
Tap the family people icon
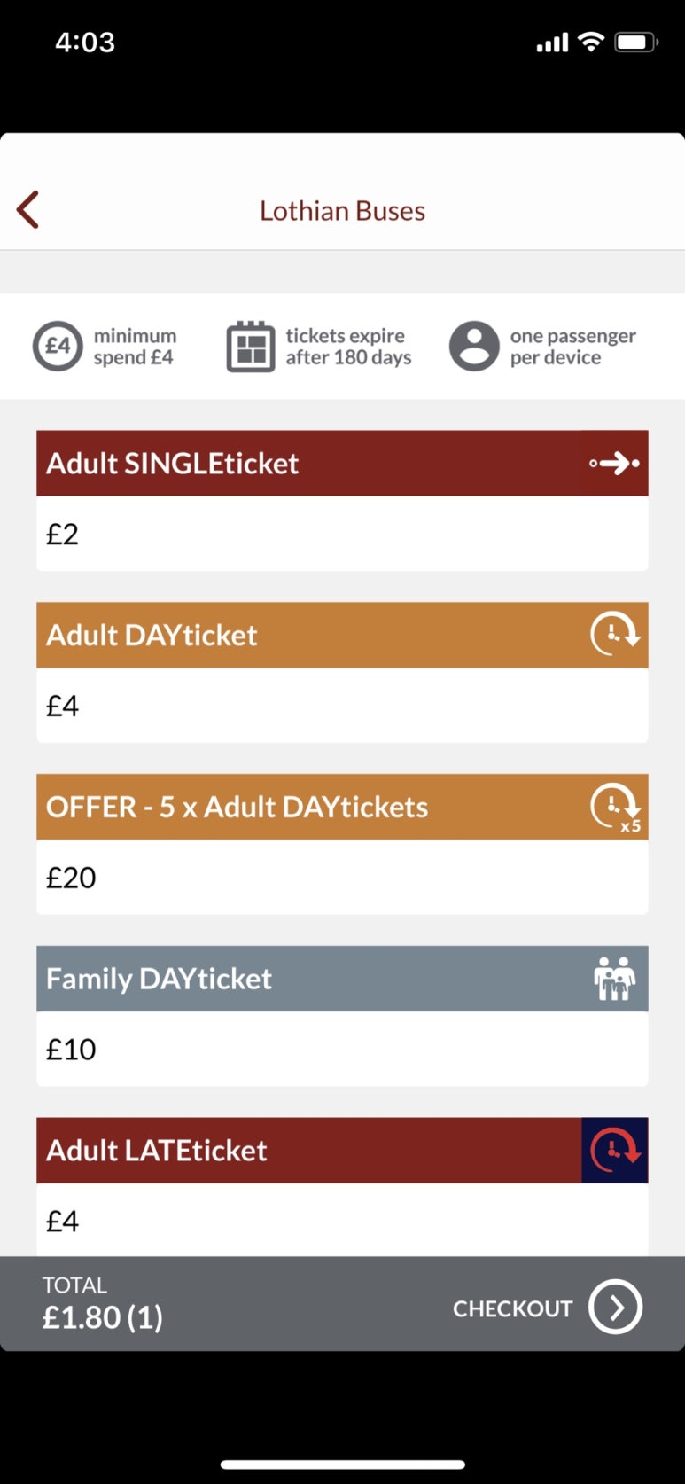pos(614,979)
